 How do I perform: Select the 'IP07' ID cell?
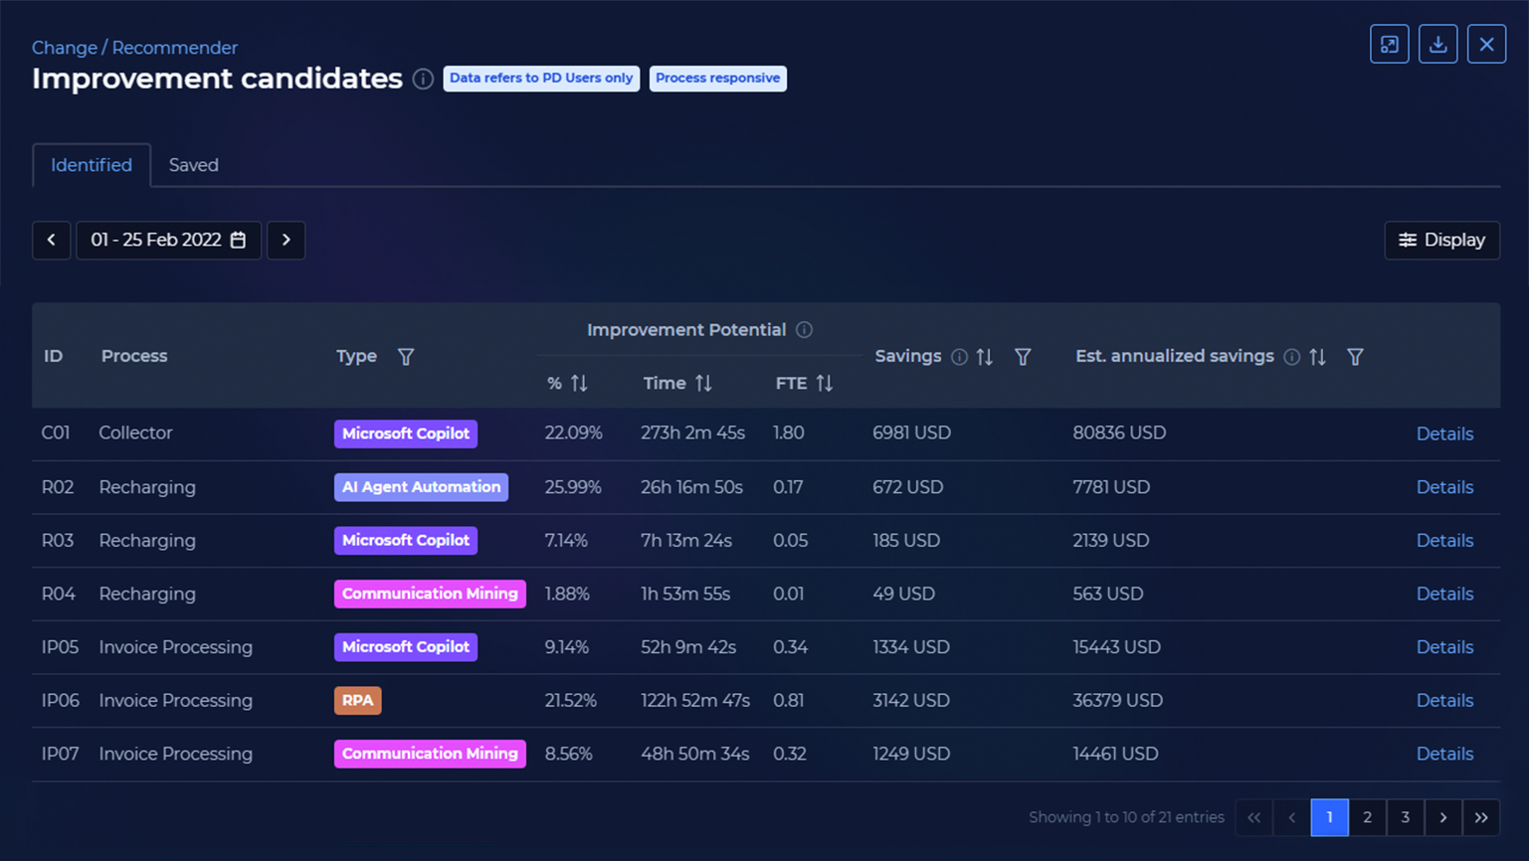click(x=60, y=754)
